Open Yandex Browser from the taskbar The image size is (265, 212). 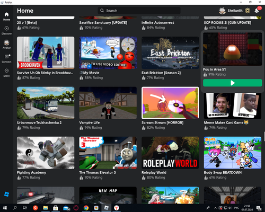point(117,208)
